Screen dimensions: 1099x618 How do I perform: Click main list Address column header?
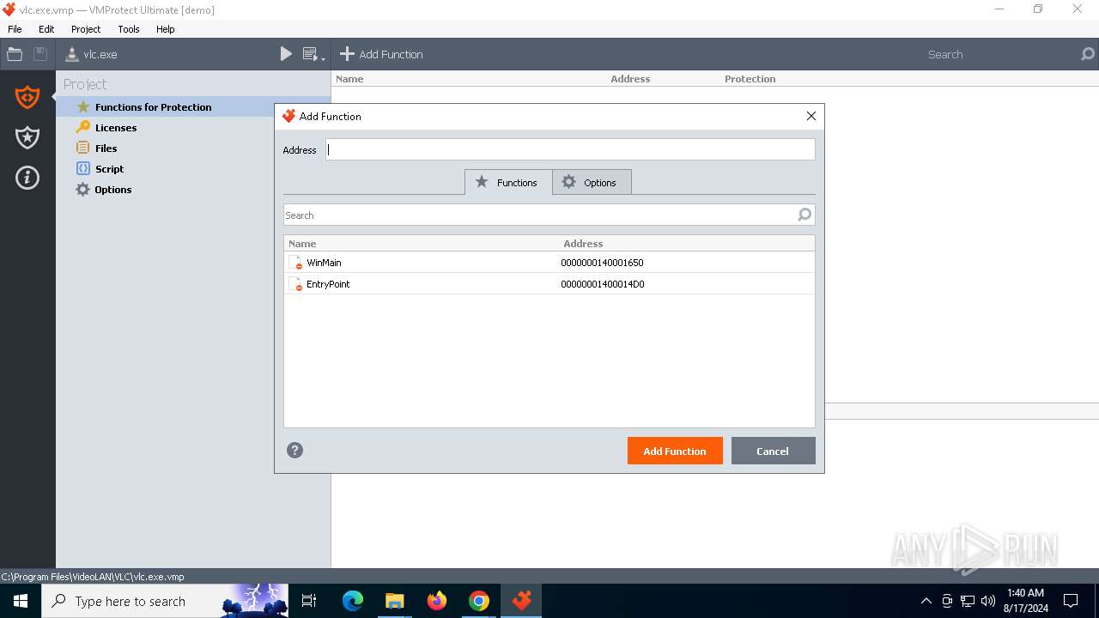(630, 79)
